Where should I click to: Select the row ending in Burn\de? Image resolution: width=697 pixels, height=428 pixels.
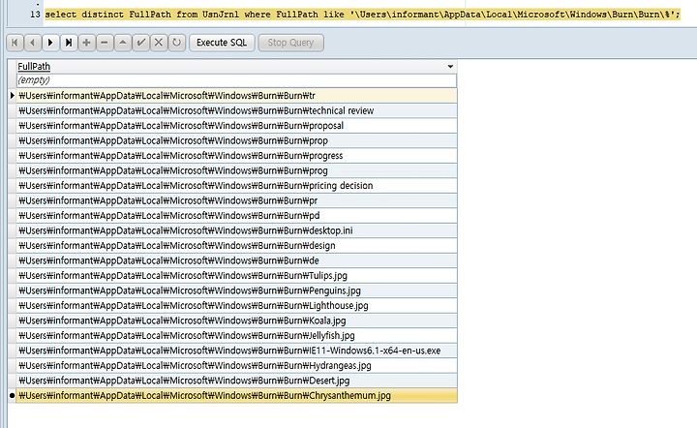(236, 260)
